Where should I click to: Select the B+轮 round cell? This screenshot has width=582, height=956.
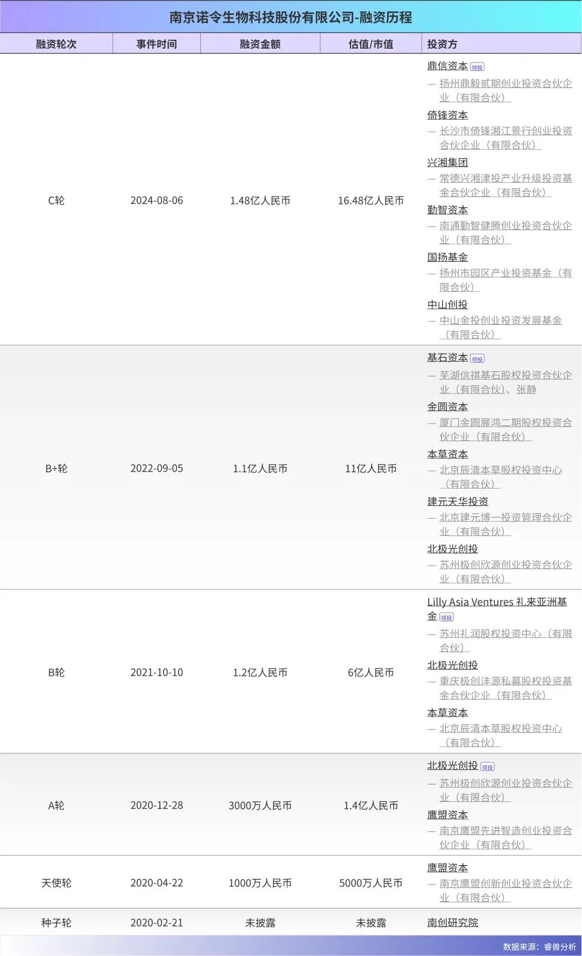(x=56, y=468)
